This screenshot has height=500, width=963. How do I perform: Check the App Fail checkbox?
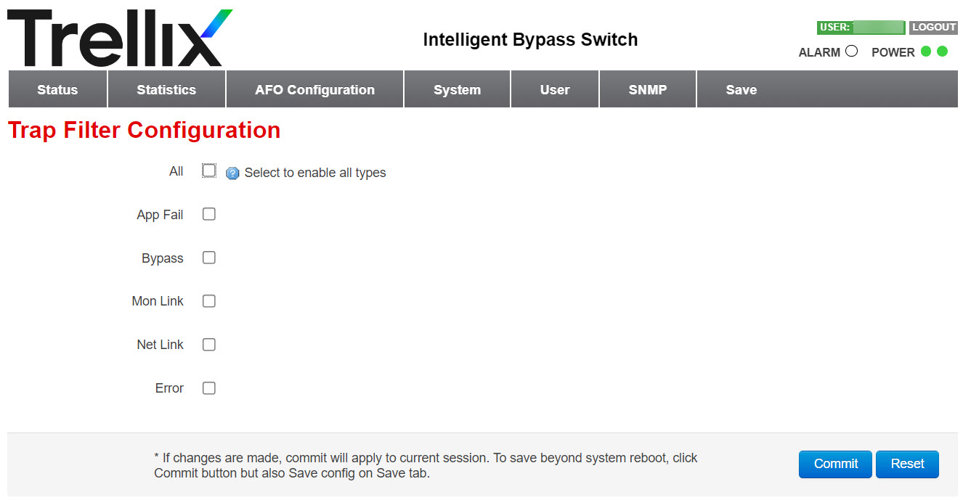pyautogui.click(x=209, y=214)
